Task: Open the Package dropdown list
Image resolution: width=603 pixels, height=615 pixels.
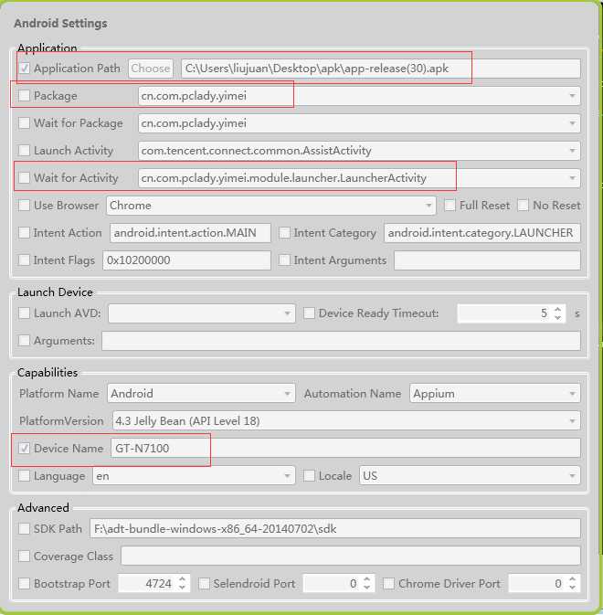Action: coord(572,96)
